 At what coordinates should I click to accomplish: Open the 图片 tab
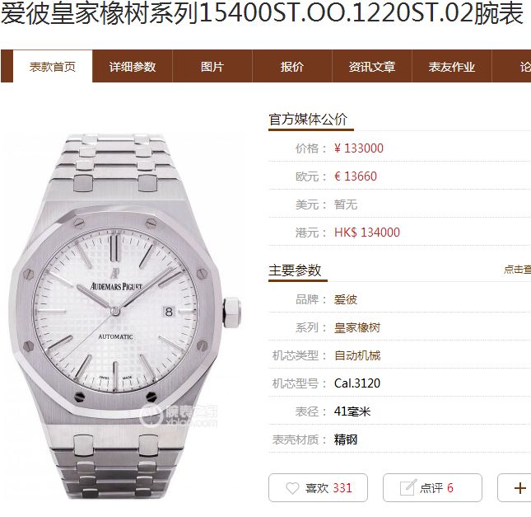pos(212,67)
